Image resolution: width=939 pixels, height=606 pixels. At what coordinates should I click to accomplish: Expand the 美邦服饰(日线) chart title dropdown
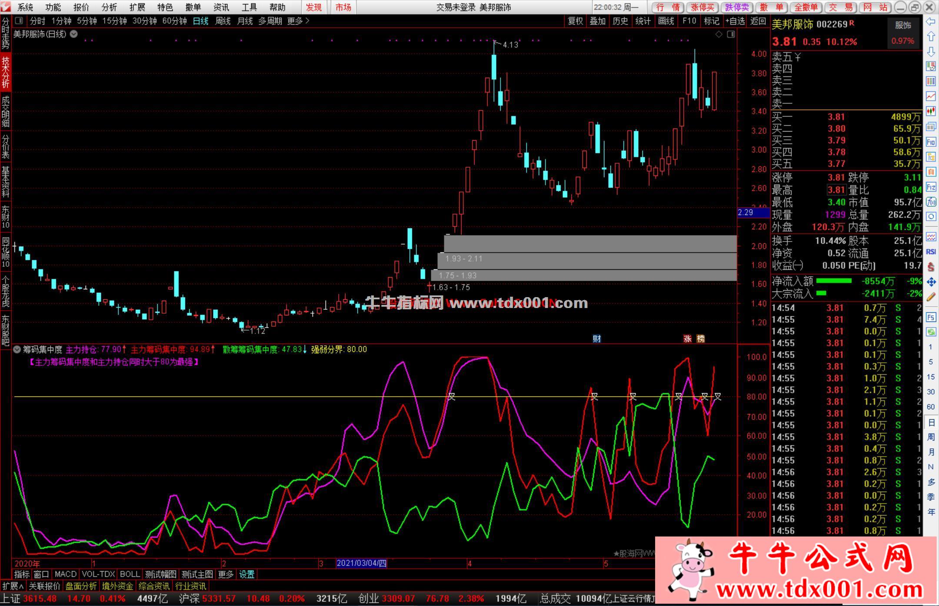[x=73, y=34]
